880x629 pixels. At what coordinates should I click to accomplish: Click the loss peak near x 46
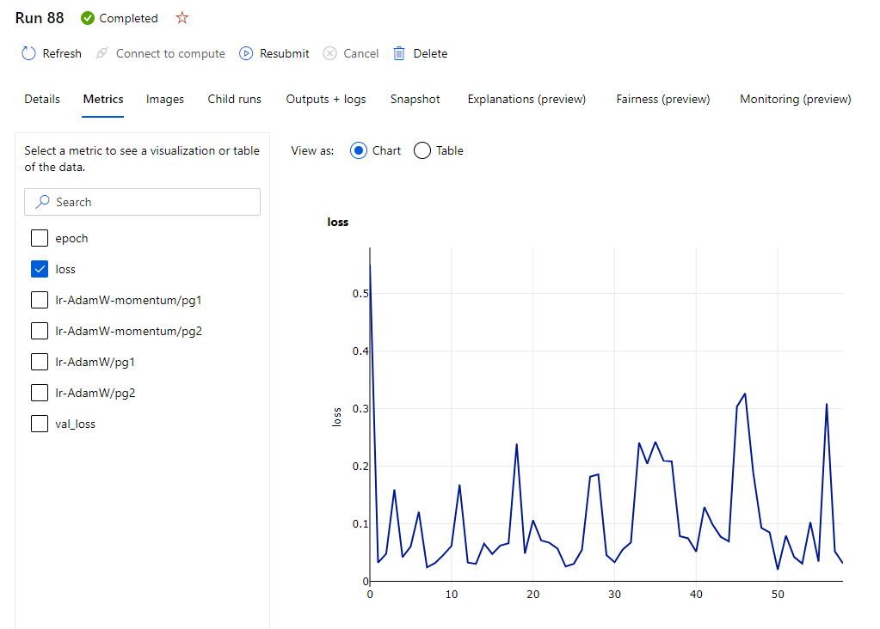point(745,394)
